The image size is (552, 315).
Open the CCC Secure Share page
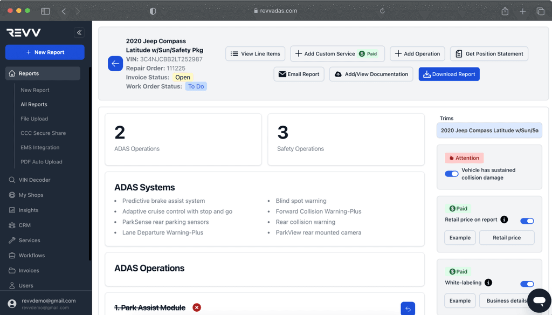click(x=42, y=133)
